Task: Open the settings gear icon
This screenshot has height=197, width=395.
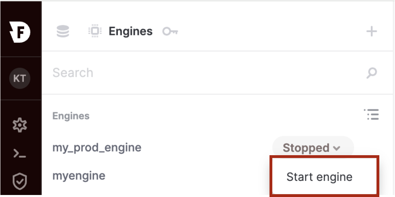Action: (20, 125)
